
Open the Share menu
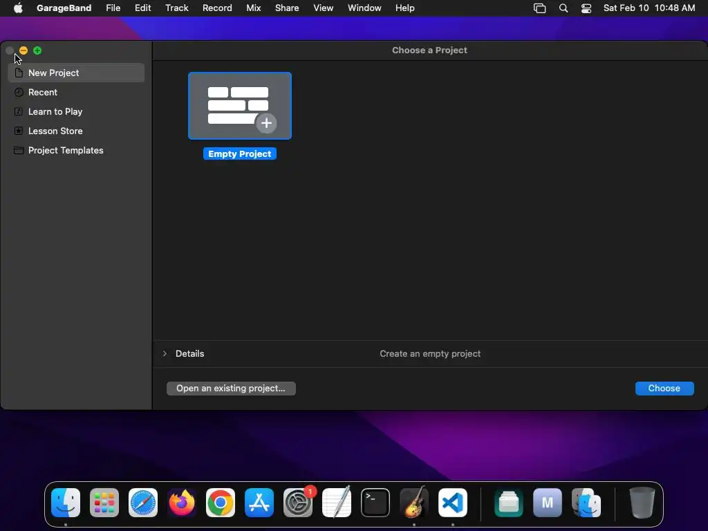(287, 8)
